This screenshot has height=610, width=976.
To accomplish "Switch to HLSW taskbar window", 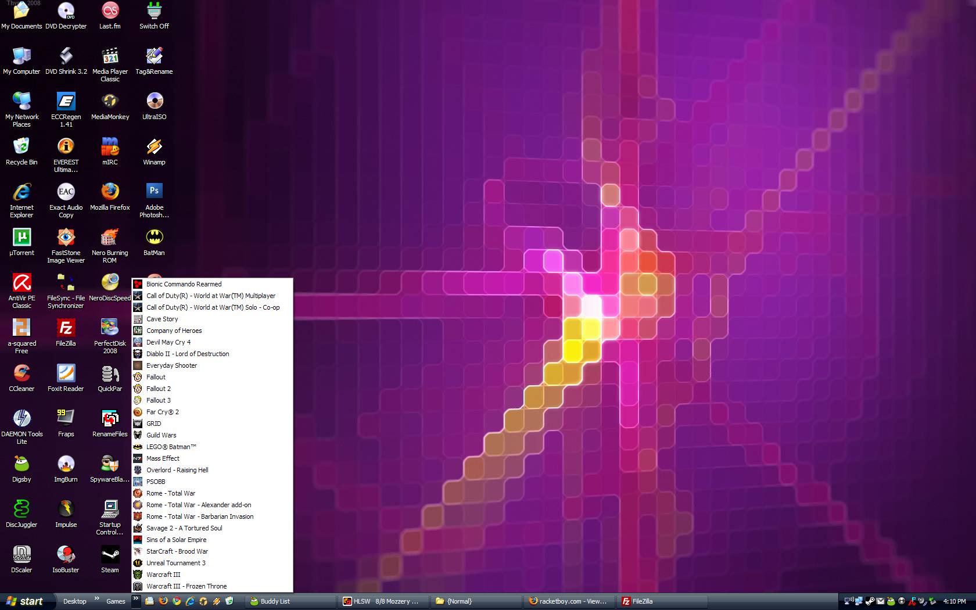I will [x=383, y=601].
